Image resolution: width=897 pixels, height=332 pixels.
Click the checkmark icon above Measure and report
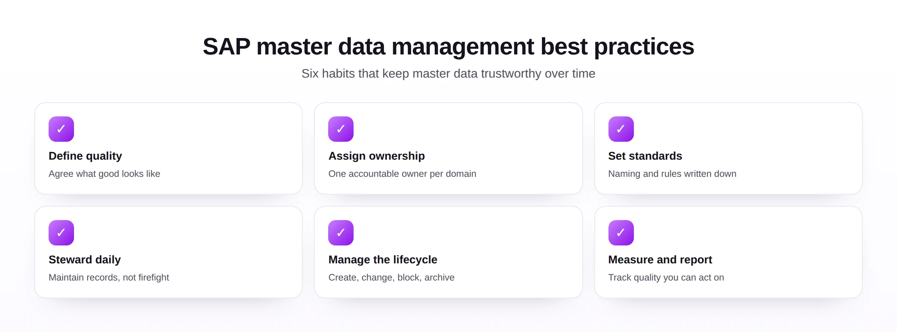pyautogui.click(x=621, y=233)
